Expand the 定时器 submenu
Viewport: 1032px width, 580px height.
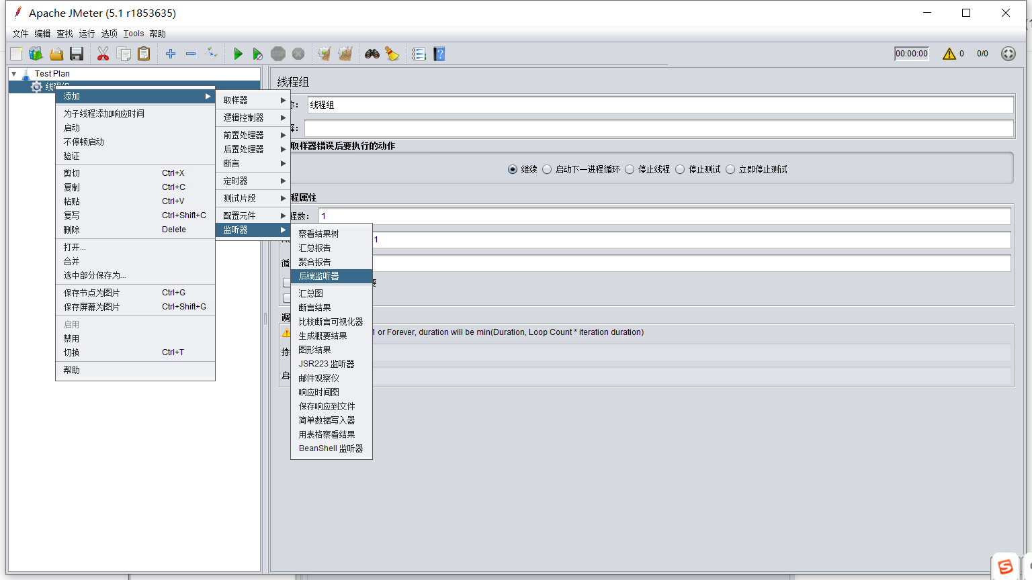tap(253, 181)
